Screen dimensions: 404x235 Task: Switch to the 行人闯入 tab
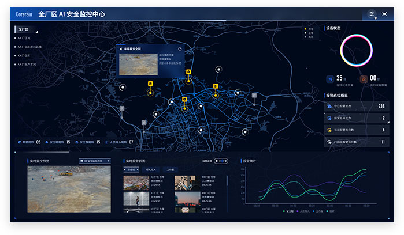(150, 170)
